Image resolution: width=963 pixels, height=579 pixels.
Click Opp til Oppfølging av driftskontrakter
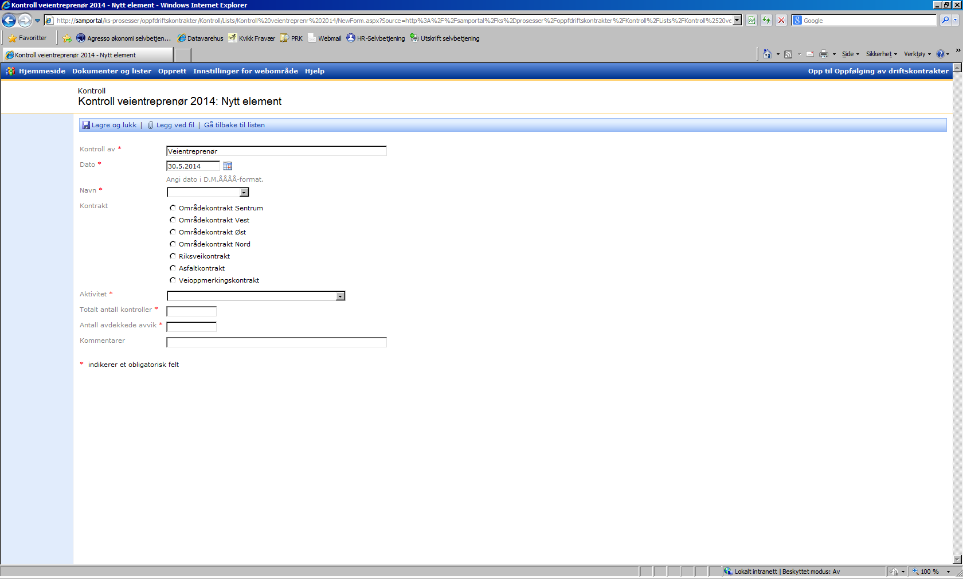tap(878, 71)
